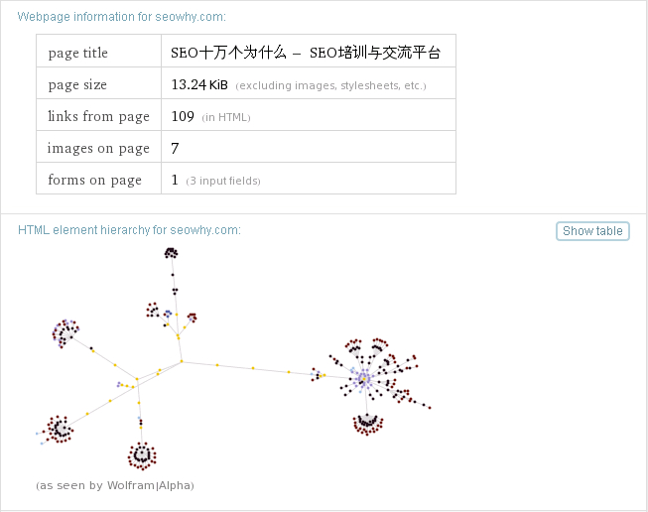Click the bottom-left node cluster in graph

pyautogui.click(x=60, y=430)
